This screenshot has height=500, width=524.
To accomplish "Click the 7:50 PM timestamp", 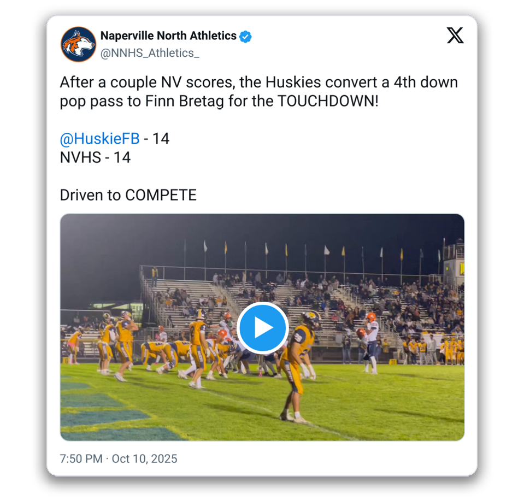I will click(81, 458).
